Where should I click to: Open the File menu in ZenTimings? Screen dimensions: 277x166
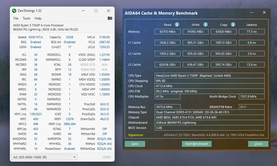16,18
